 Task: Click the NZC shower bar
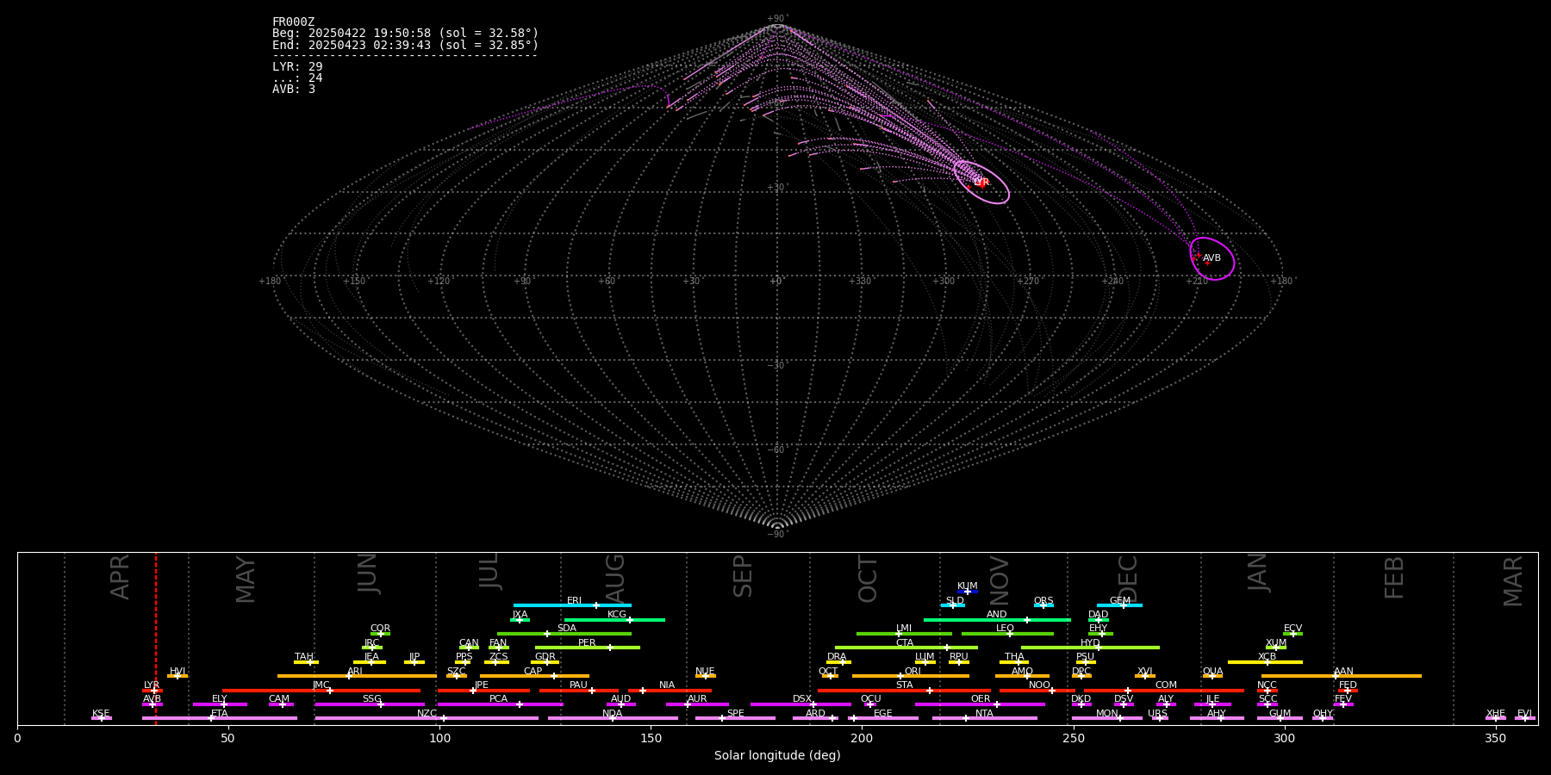coord(427,718)
